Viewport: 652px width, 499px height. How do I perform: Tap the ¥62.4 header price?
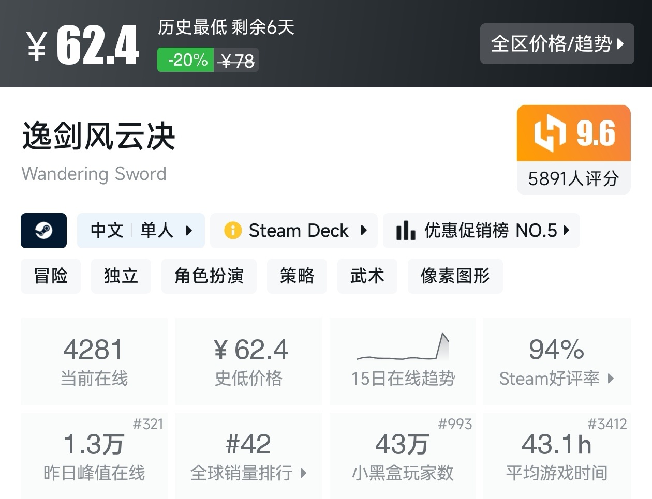pyautogui.click(x=83, y=46)
